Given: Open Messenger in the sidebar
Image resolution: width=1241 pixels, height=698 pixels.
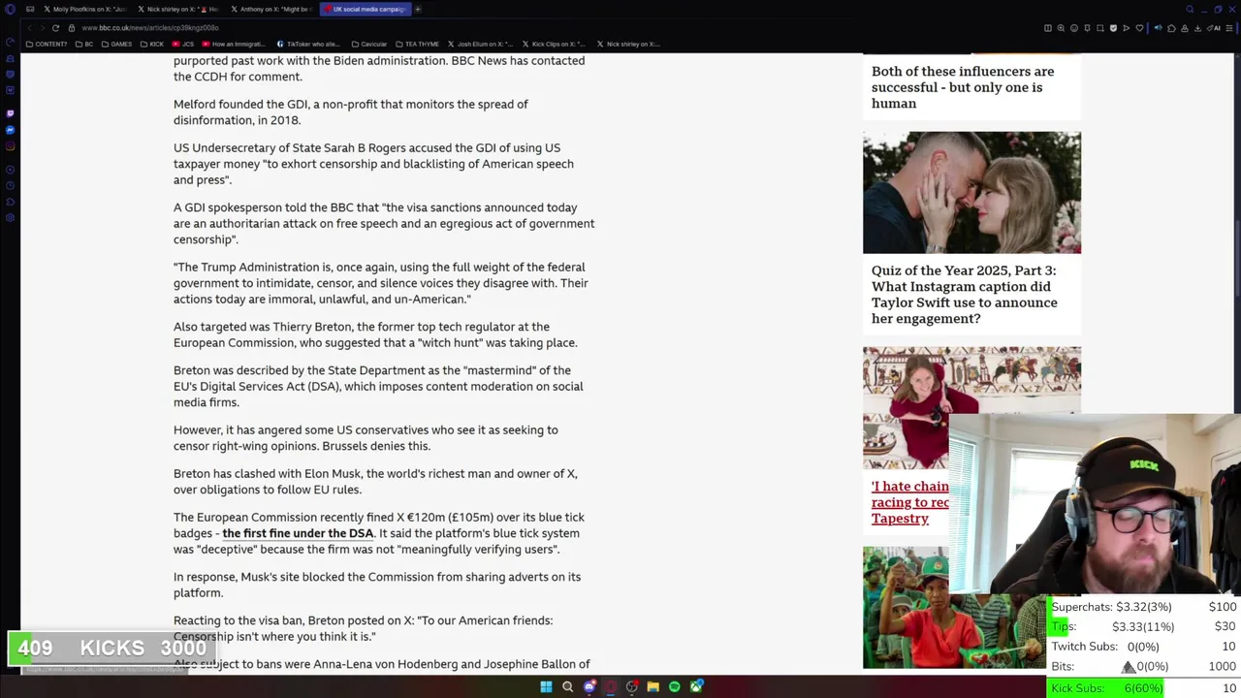Looking at the screenshot, I should 11,130.
